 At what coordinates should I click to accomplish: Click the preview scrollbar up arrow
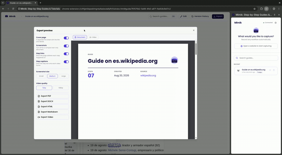tap(196, 42)
